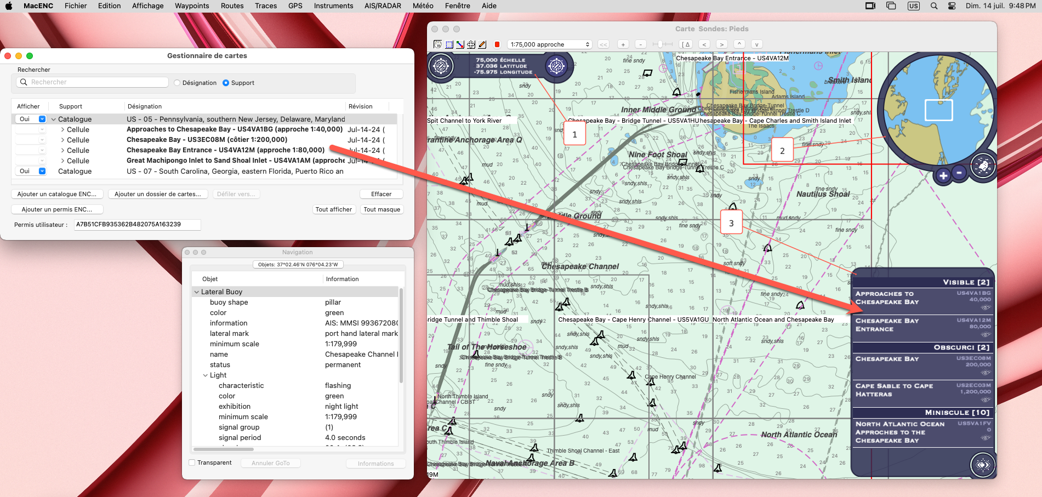Screen dimensions: 1042x497
Task: Click the Apple menu logo
Action: (x=9, y=6)
